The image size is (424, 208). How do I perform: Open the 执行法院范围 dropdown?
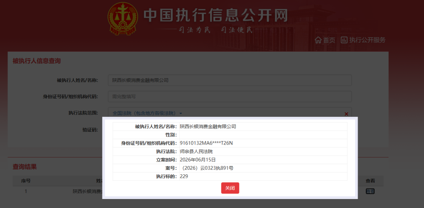148,113
